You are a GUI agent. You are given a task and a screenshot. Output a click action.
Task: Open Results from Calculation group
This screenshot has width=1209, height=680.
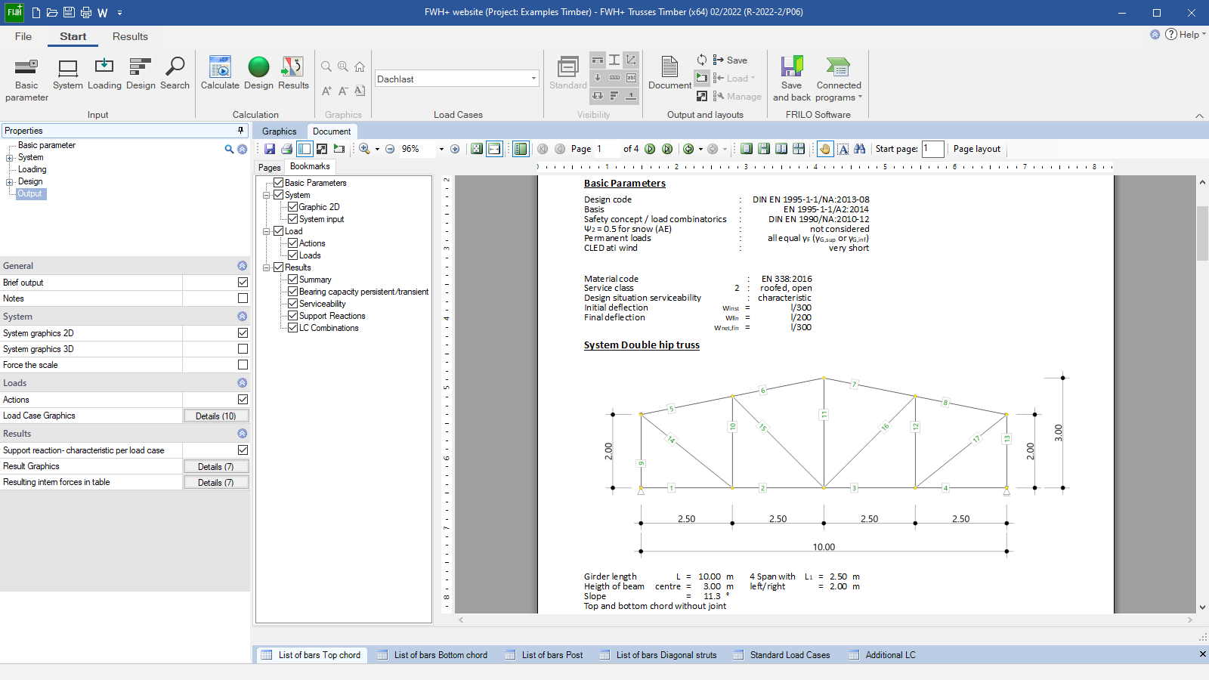point(293,73)
